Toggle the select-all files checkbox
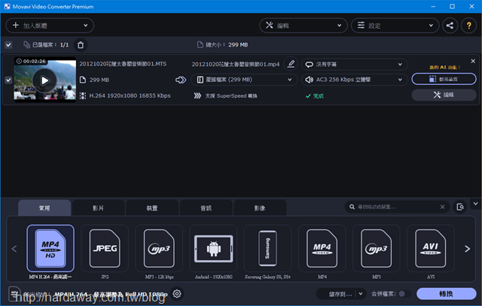The image size is (482, 306). coord(8,45)
